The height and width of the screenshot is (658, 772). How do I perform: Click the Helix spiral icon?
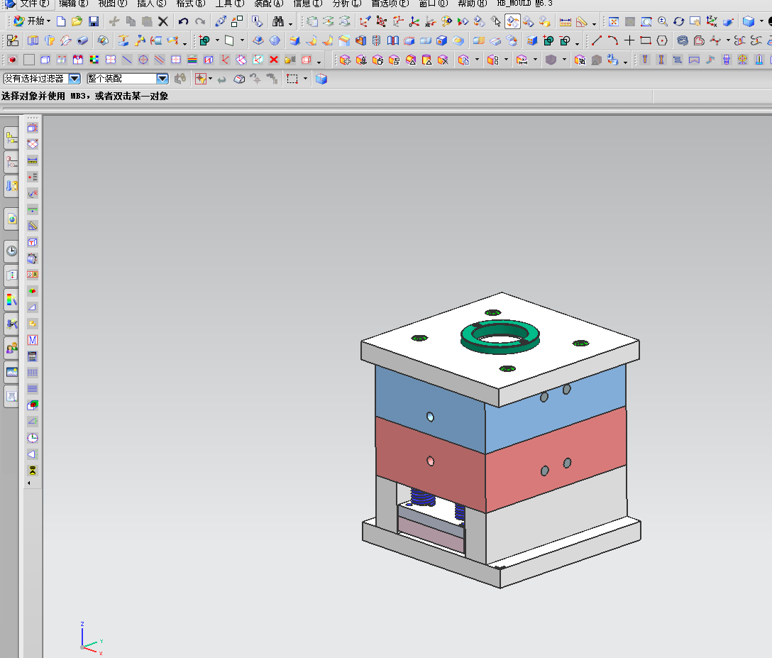[x=683, y=40]
